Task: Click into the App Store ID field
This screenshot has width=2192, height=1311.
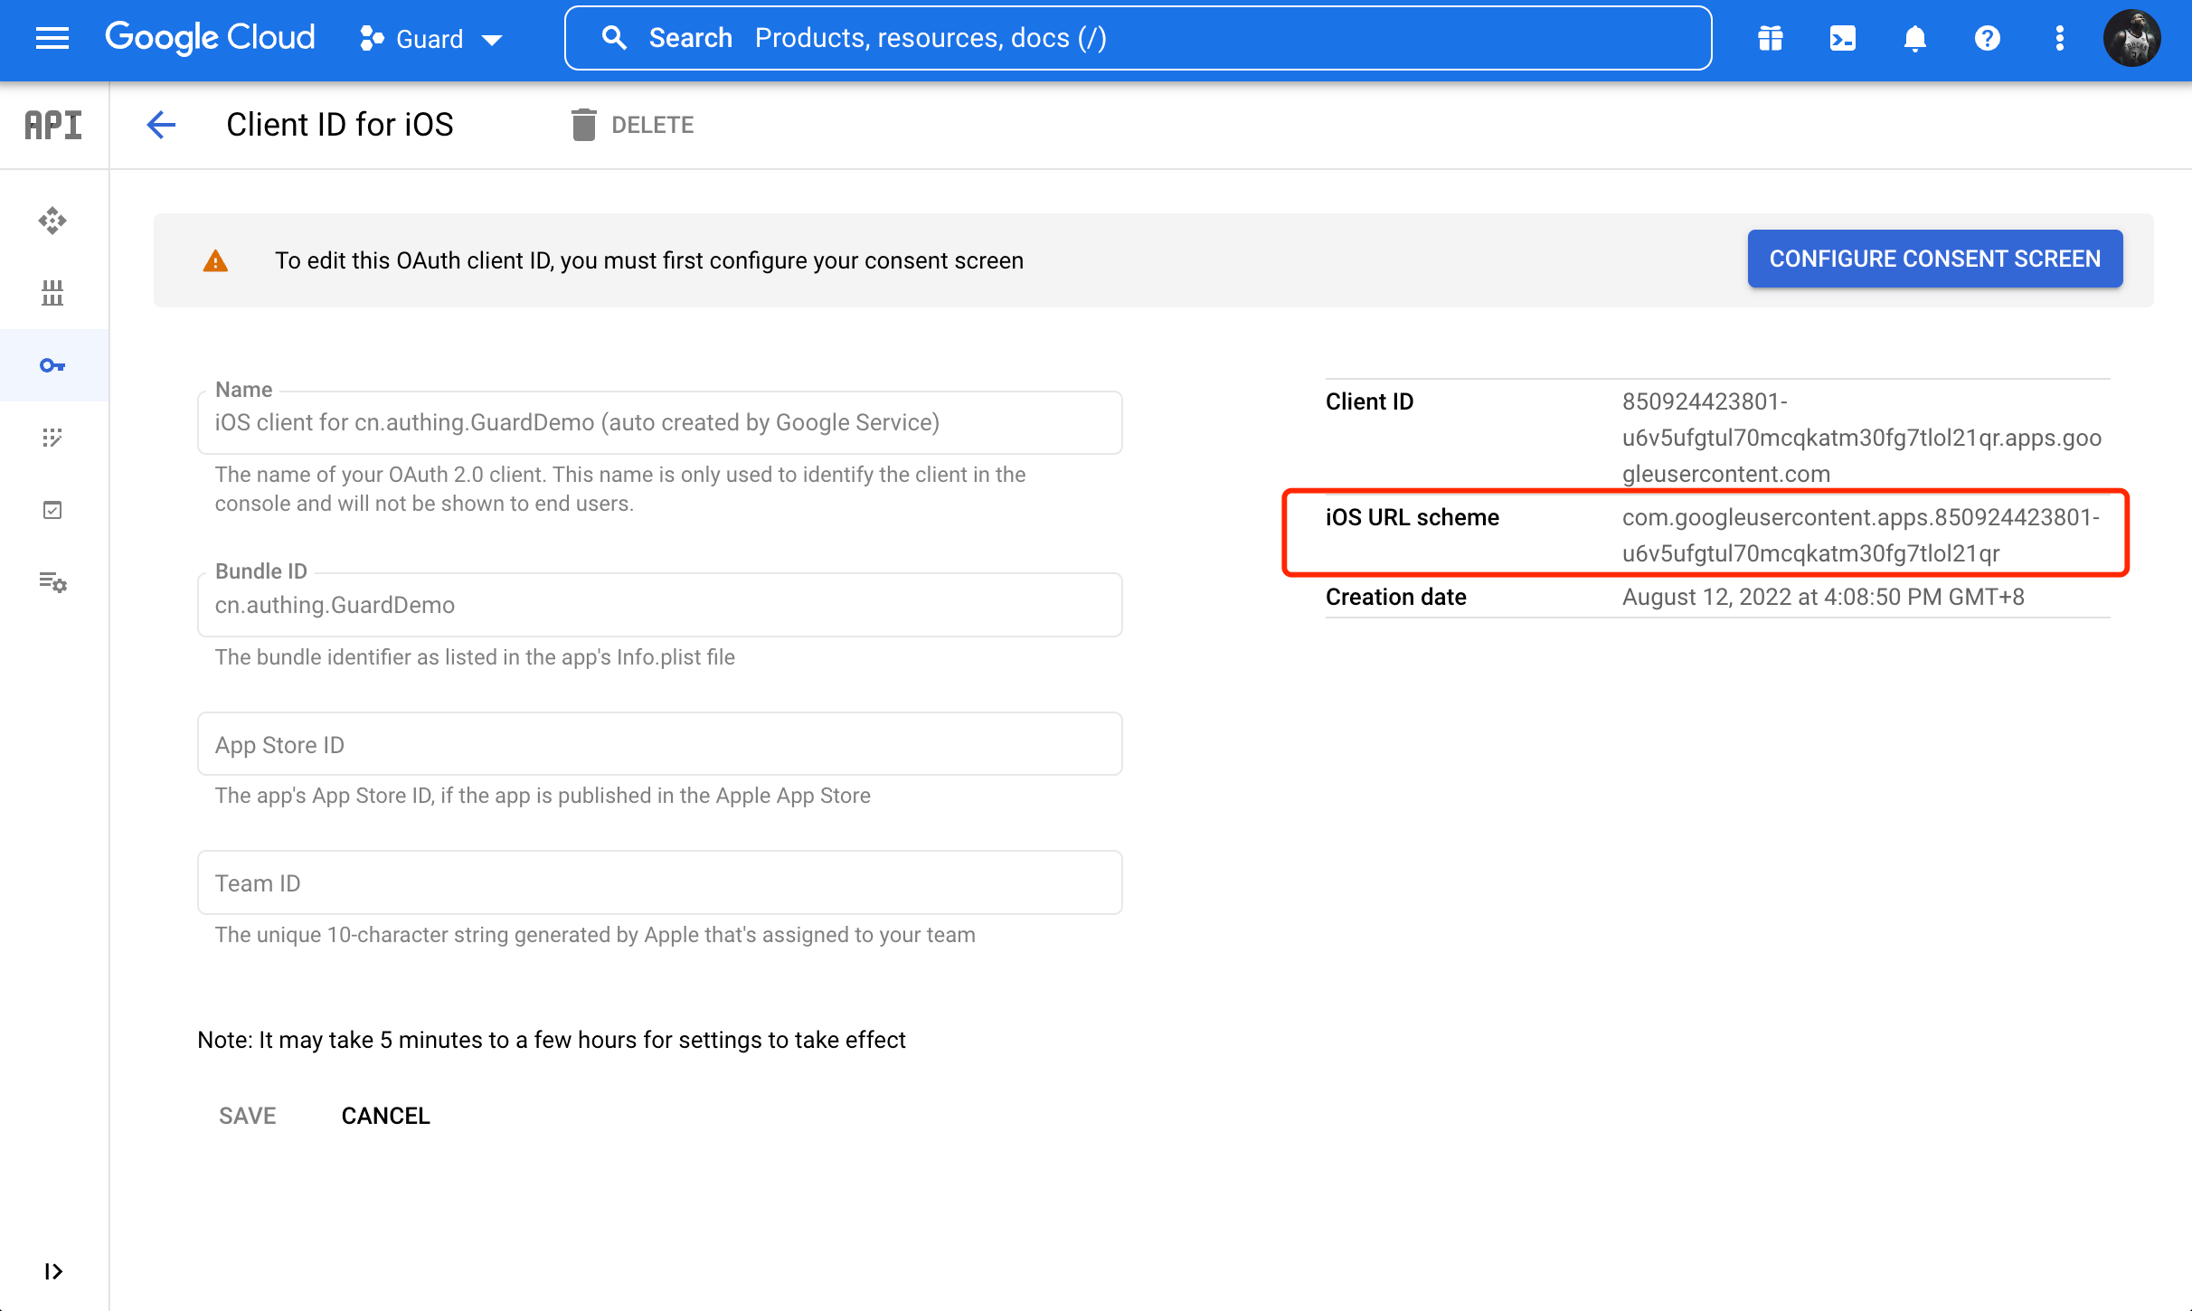Action: pyautogui.click(x=659, y=744)
